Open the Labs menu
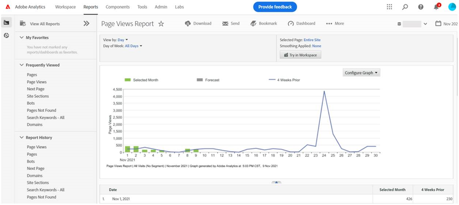 pyautogui.click(x=179, y=7)
